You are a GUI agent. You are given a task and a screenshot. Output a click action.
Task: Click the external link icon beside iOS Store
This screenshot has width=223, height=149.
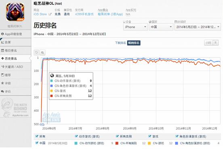coord(50,14)
